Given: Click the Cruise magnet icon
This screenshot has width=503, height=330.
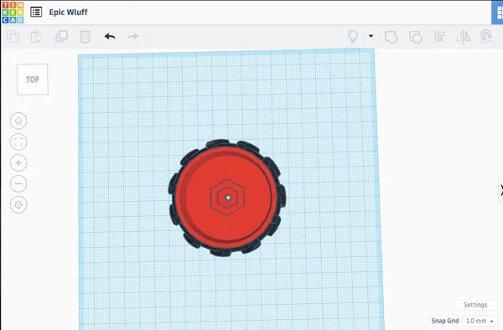Looking at the screenshot, I should coord(486,37).
